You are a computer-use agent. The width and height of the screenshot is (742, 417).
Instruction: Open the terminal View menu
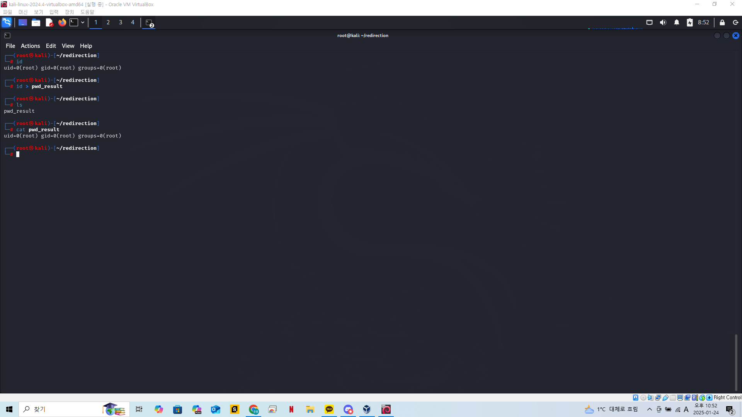(x=68, y=46)
